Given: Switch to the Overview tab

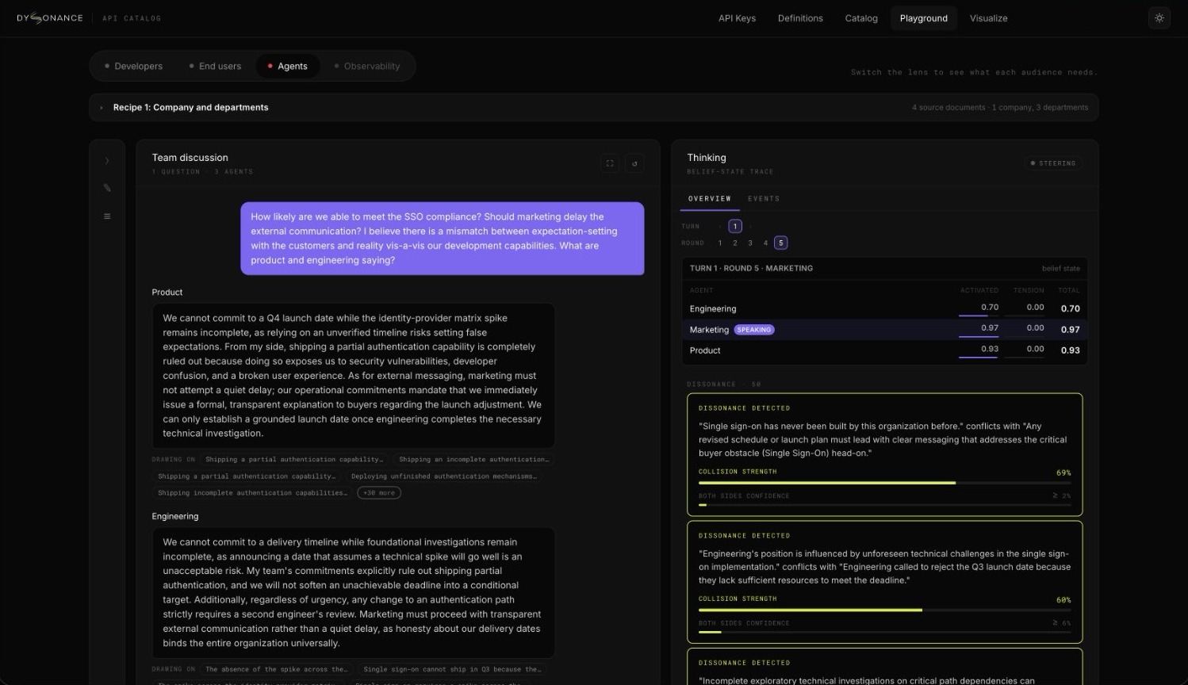Looking at the screenshot, I should pos(710,199).
